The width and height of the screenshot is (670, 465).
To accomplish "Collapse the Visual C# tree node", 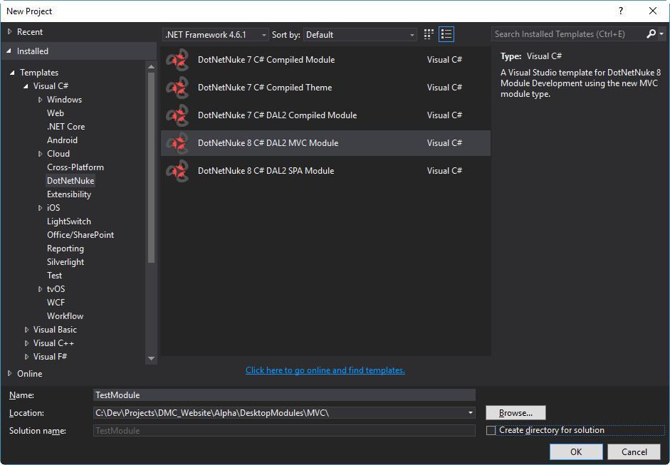I will click(26, 86).
